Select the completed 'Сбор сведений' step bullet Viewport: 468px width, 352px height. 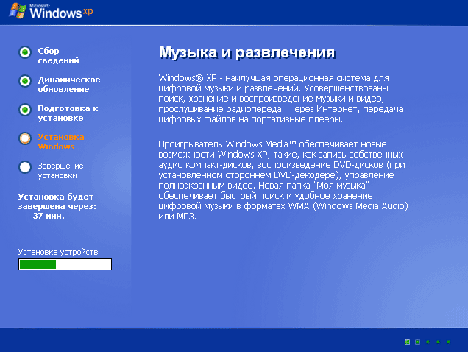[x=25, y=52]
